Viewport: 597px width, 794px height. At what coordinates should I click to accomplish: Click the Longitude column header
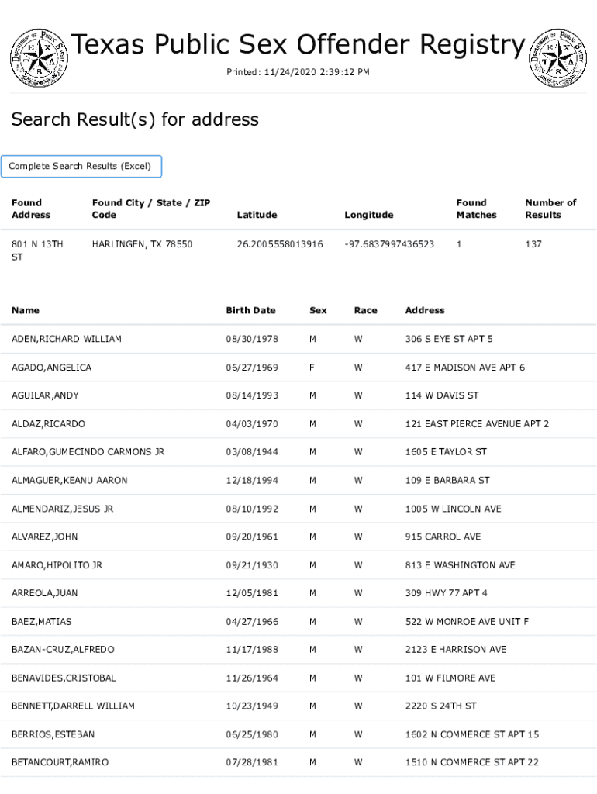(x=368, y=215)
